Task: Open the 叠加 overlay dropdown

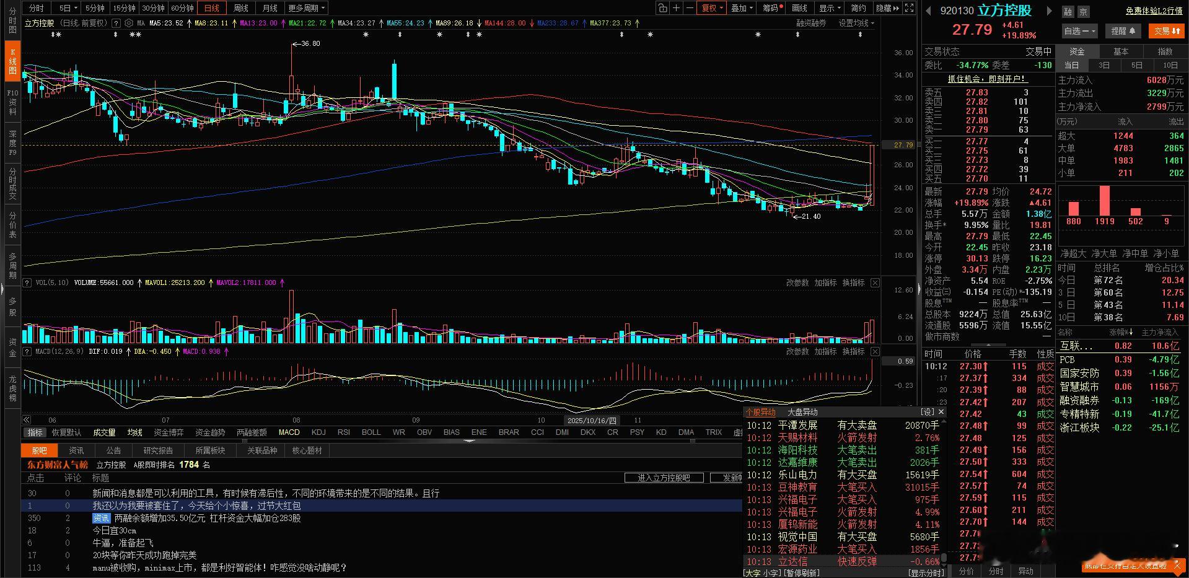Action: click(x=742, y=8)
